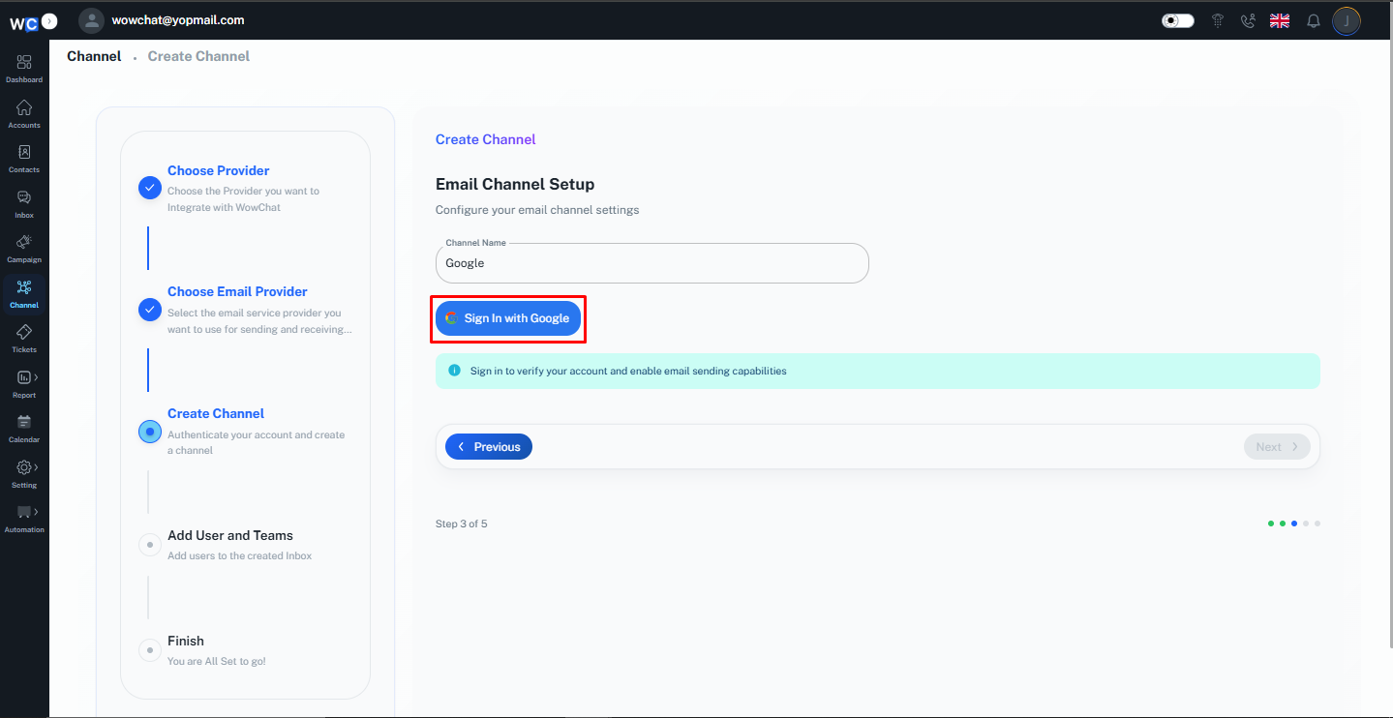The height and width of the screenshot is (718, 1393).
Task: Open the dial pad icon in header
Action: pyautogui.click(x=1218, y=20)
